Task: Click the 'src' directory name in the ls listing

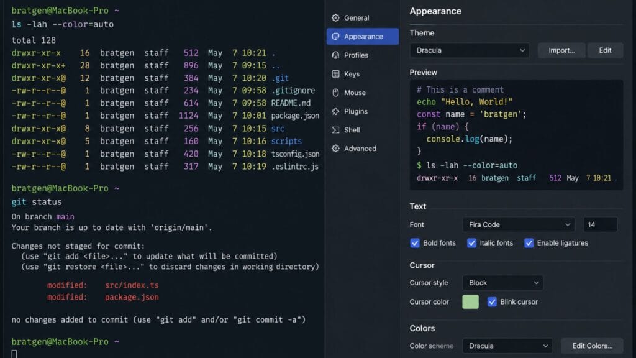Action: 278,129
